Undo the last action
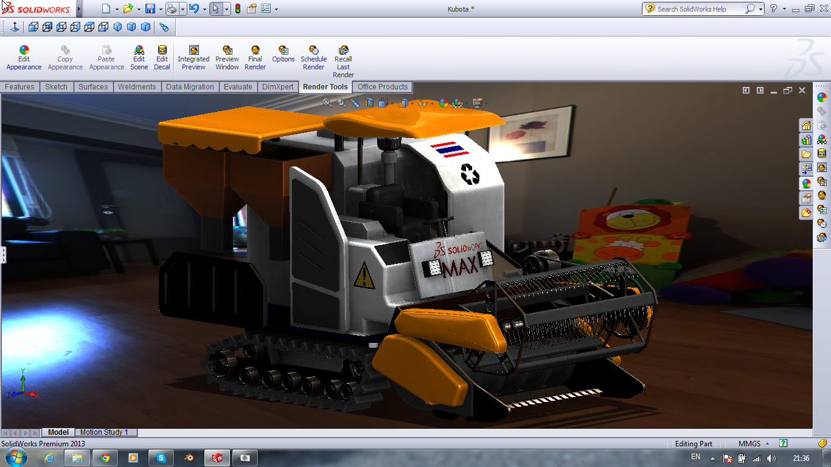Screen dimensions: 831x467 [193, 9]
